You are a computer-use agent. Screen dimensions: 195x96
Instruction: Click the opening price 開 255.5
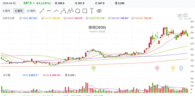pyautogui.click(x=60, y=3)
